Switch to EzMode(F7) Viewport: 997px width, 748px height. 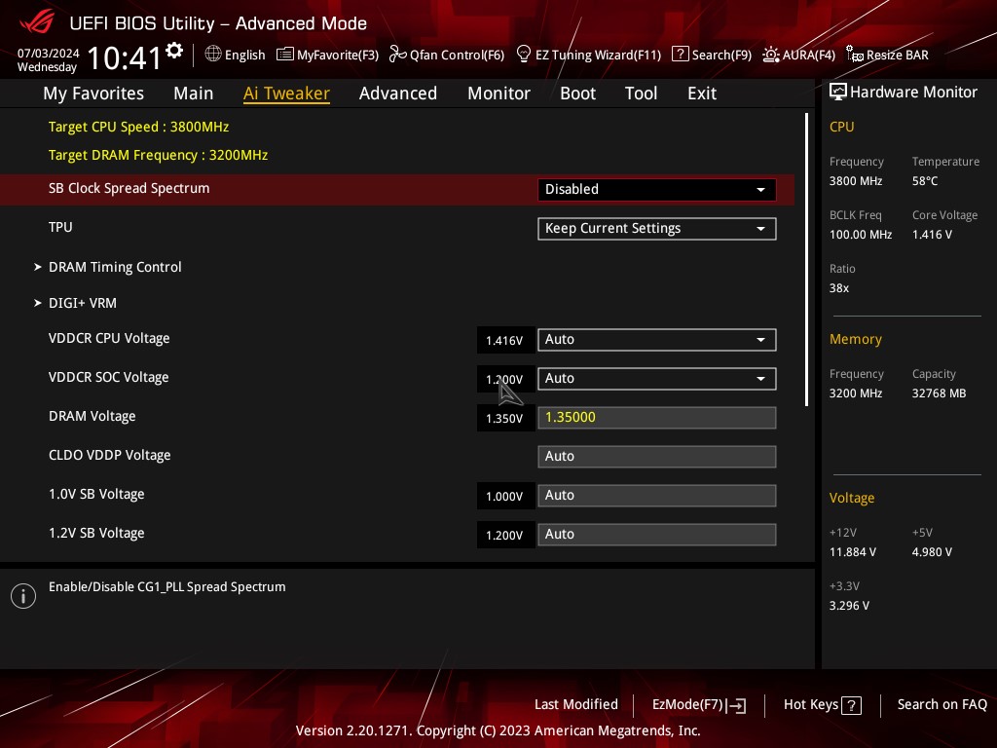coord(699,705)
